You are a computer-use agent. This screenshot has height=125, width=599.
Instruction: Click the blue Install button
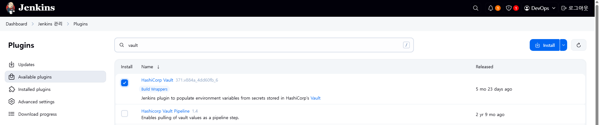click(x=545, y=45)
